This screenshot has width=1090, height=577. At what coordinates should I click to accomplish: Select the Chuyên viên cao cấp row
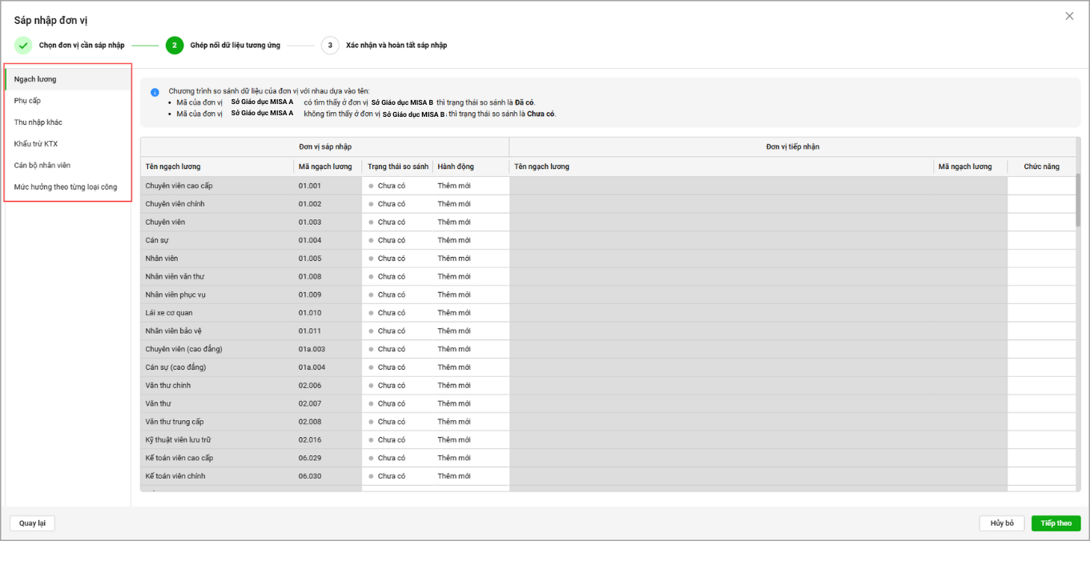pos(608,186)
